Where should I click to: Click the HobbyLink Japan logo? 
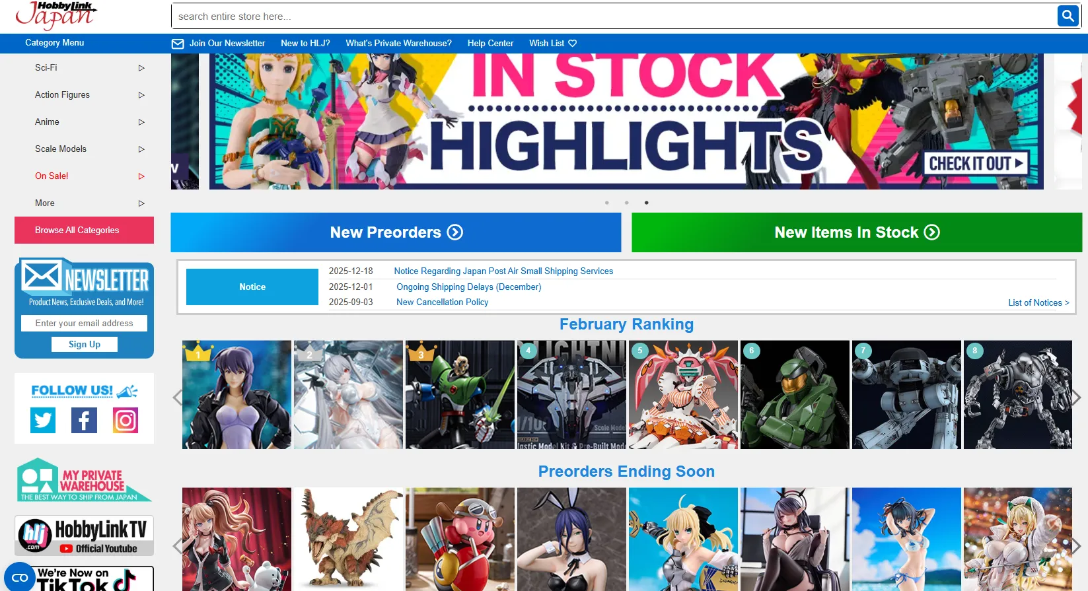pos(56,16)
